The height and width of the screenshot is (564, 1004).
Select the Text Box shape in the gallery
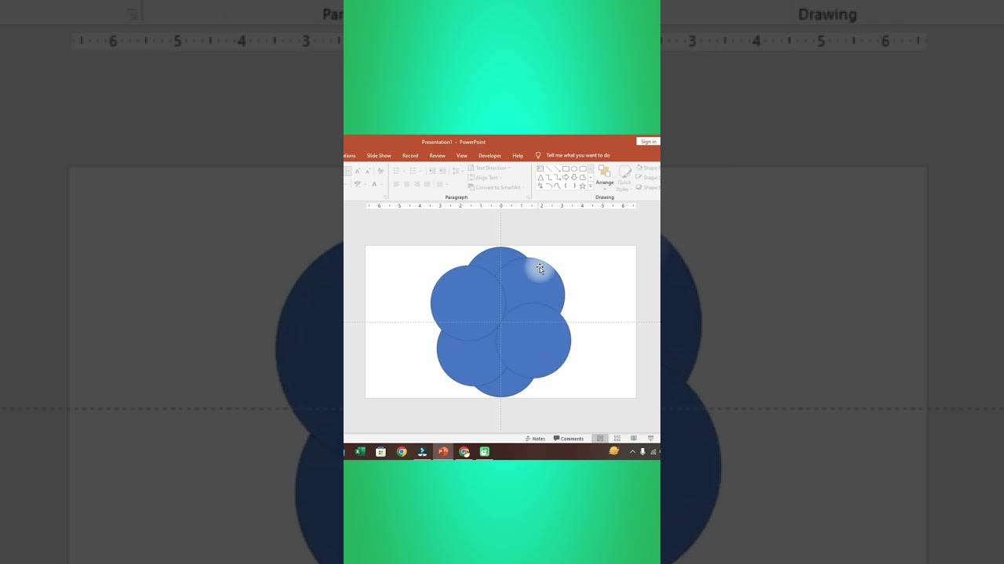pyautogui.click(x=540, y=168)
